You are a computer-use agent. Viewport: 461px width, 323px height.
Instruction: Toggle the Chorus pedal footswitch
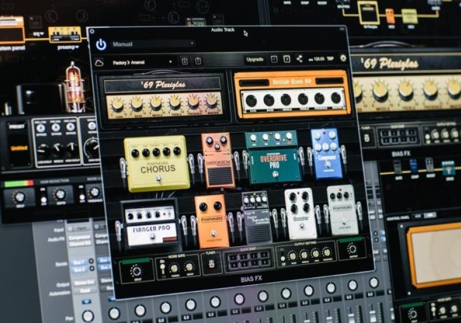159,179
